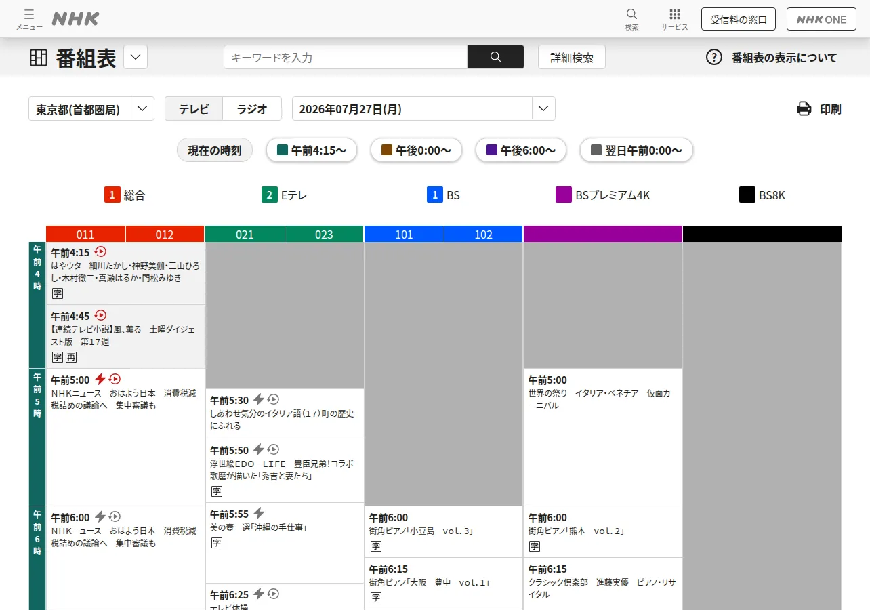Click the printer 印刷 icon
Viewport: 870px width, 610px height.
pos(804,108)
